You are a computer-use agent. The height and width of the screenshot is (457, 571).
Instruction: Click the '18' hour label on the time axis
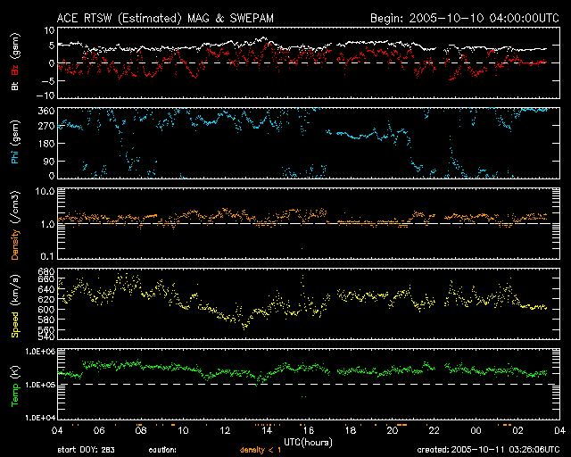pos(351,431)
